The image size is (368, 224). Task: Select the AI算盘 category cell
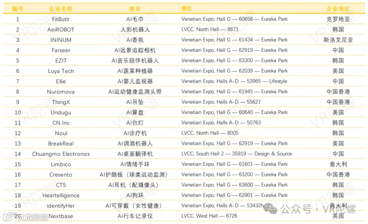pyautogui.click(x=135, y=112)
